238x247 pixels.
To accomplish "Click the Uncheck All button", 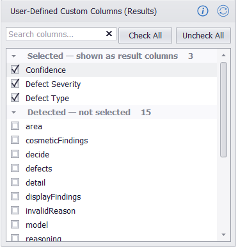I will click(x=203, y=35).
